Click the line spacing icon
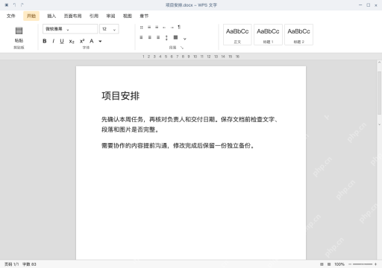 (166, 38)
